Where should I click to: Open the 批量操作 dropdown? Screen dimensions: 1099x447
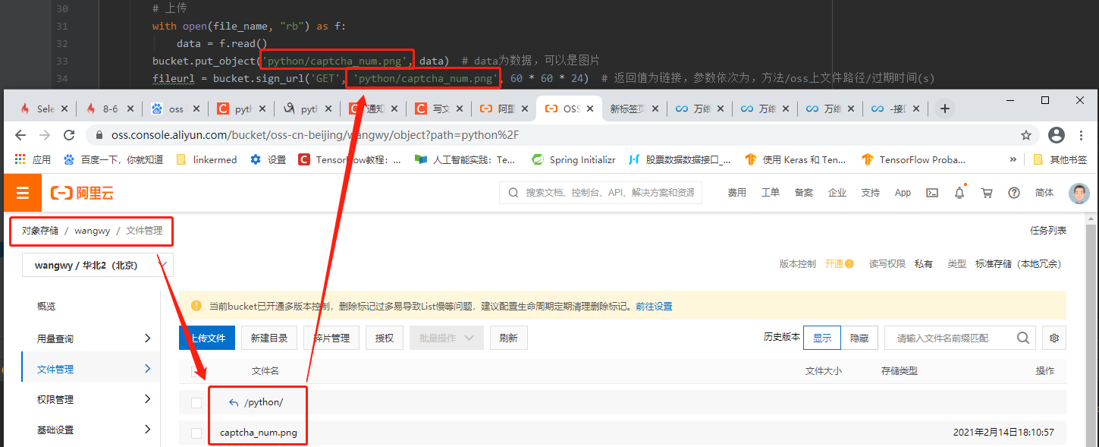(x=447, y=338)
